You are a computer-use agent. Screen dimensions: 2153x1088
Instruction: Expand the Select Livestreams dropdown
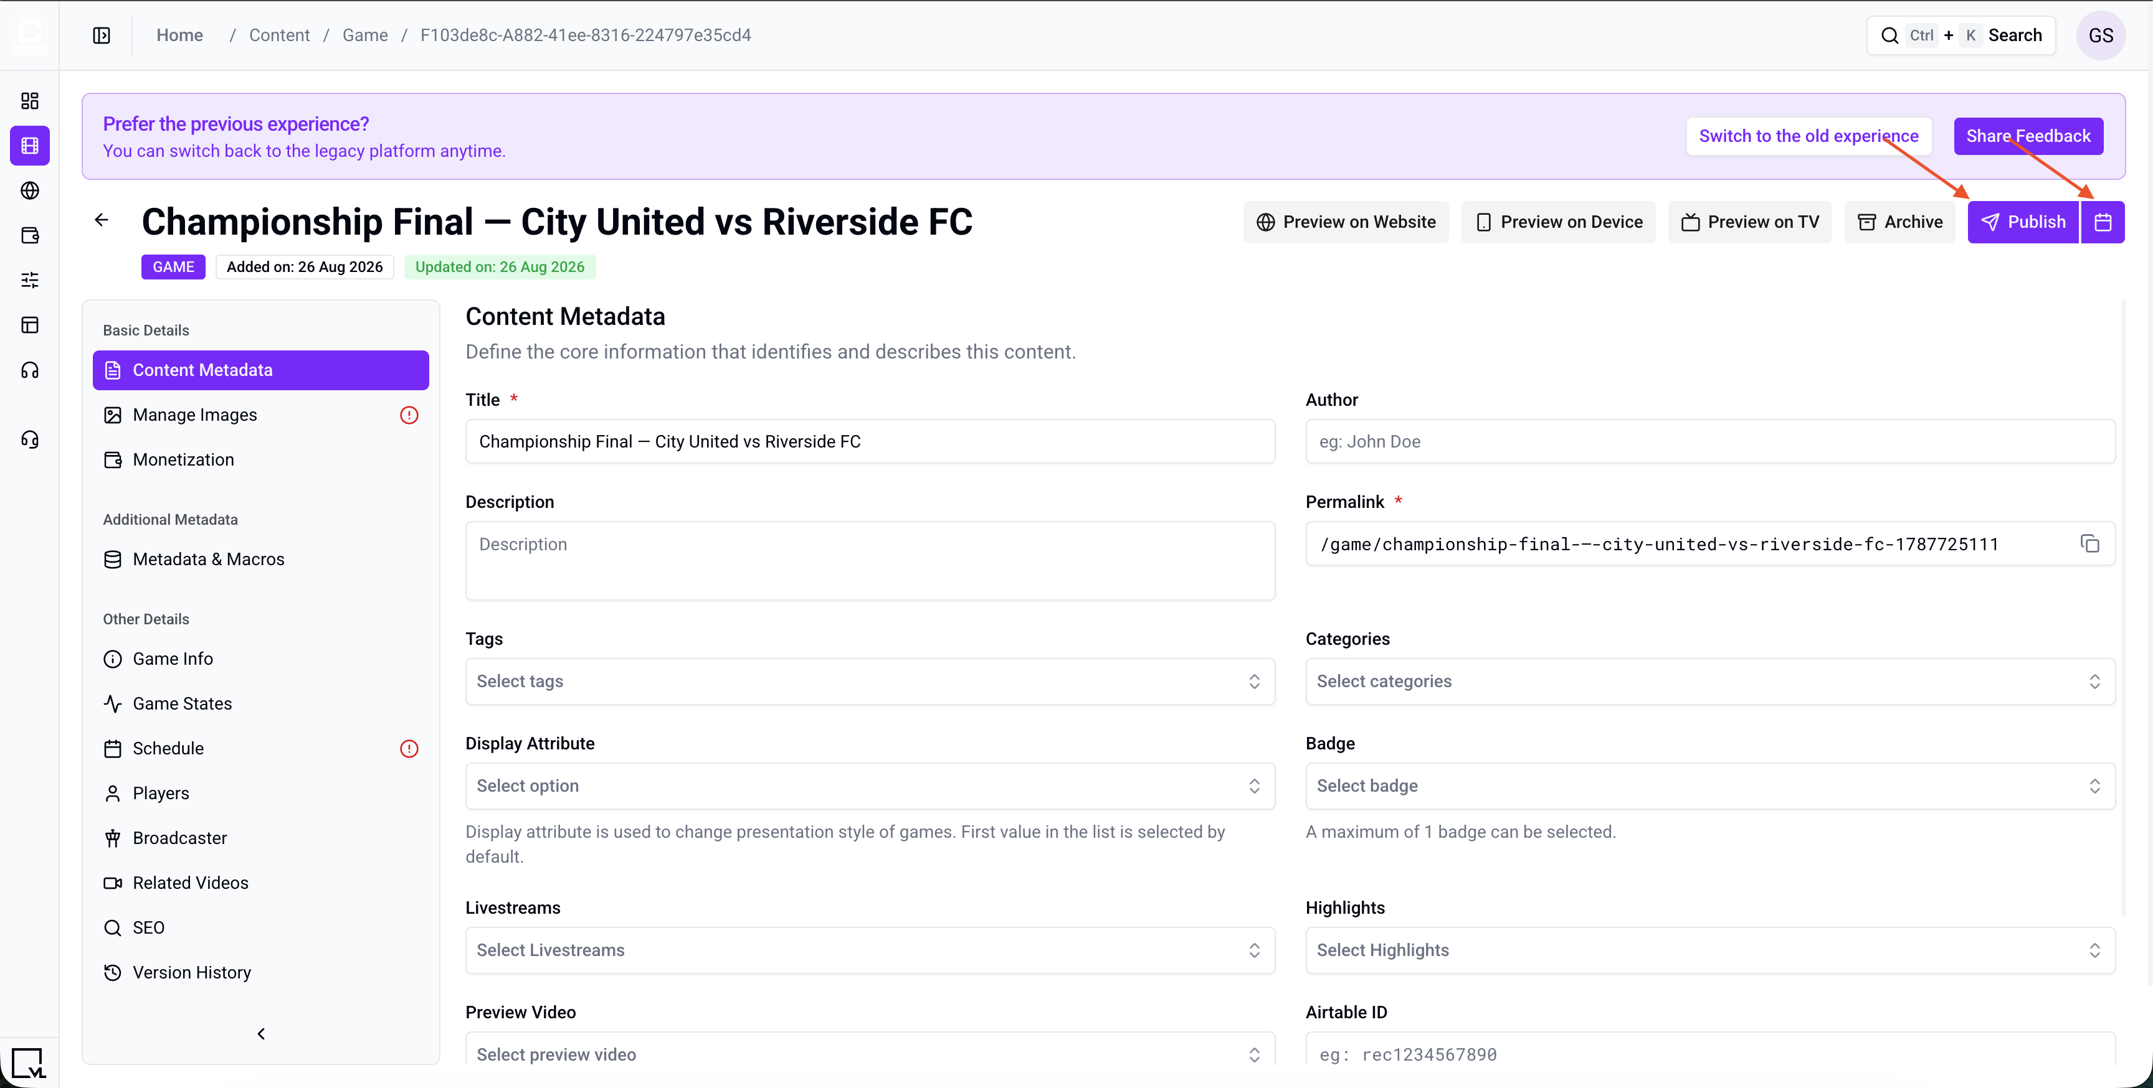[x=870, y=950]
